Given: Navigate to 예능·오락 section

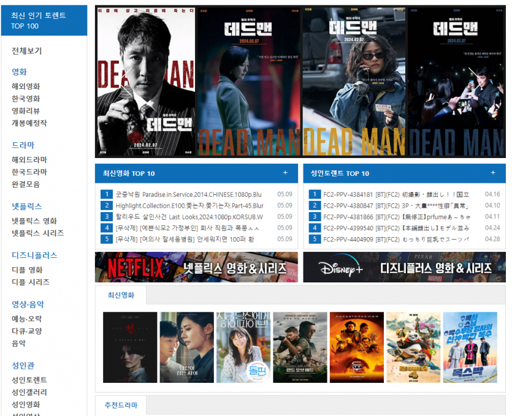Looking at the screenshot, I should tap(27, 319).
